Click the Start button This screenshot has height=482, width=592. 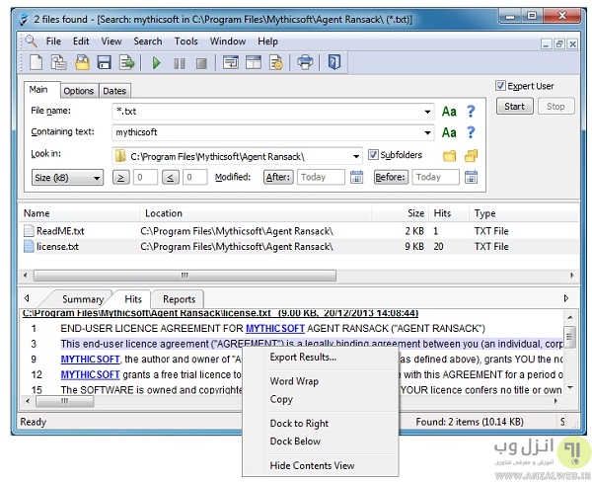(x=515, y=106)
